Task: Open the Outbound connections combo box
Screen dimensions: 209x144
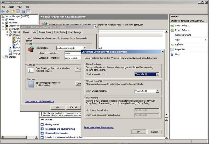Action: click(73, 58)
